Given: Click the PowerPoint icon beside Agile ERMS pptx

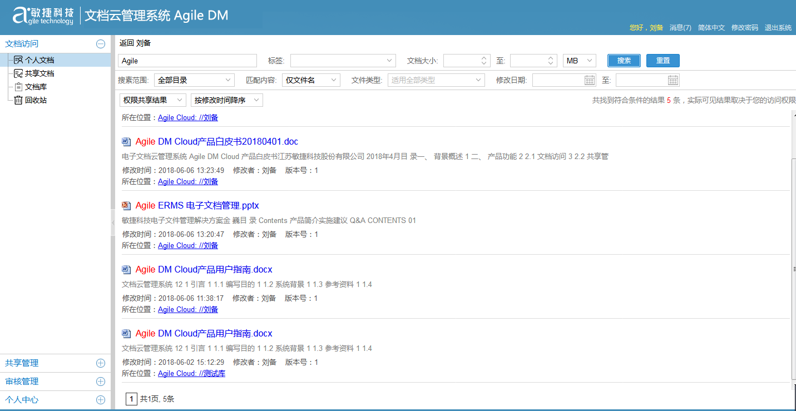Looking at the screenshot, I should [126, 206].
